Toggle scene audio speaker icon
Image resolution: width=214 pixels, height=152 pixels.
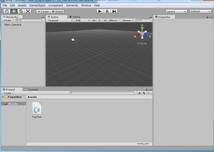105,20
